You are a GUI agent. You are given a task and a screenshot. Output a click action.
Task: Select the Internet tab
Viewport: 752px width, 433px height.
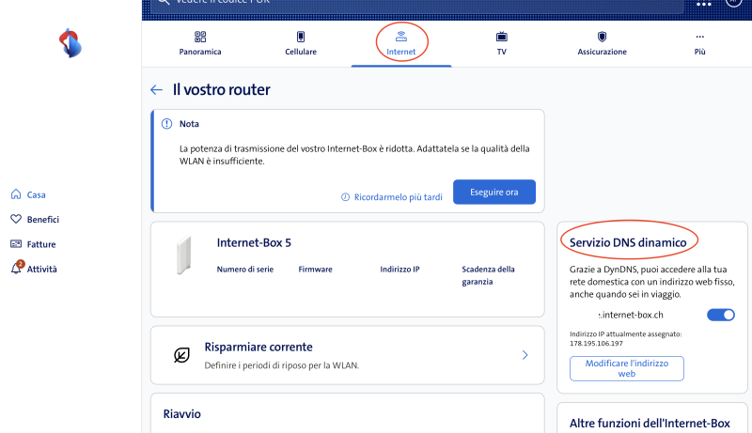(401, 43)
